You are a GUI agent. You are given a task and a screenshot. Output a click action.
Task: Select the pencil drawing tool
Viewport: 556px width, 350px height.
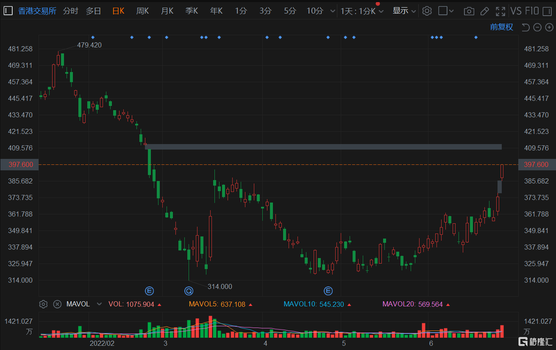[x=484, y=11]
